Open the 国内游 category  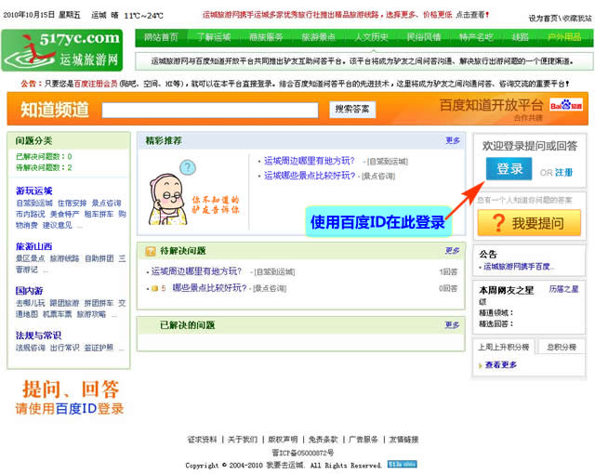point(29,291)
